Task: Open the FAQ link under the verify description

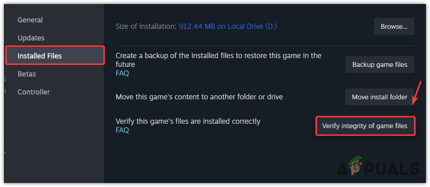Action: pos(122,130)
